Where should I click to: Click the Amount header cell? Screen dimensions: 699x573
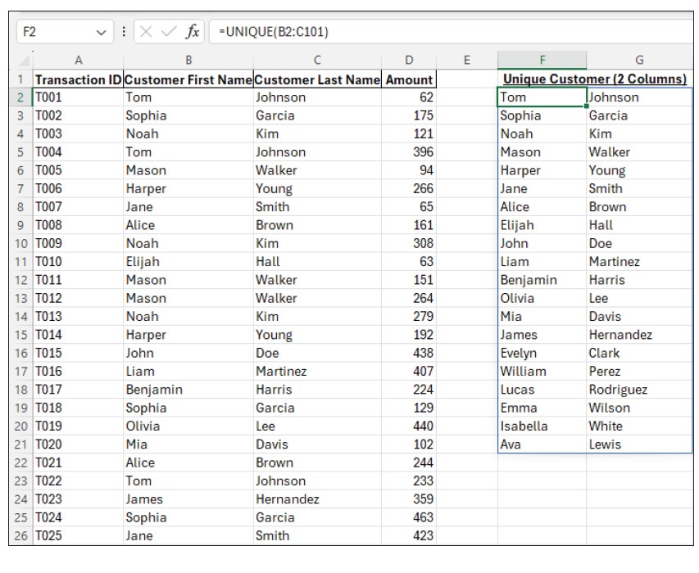pyautogui.click(x=409, y=79)
